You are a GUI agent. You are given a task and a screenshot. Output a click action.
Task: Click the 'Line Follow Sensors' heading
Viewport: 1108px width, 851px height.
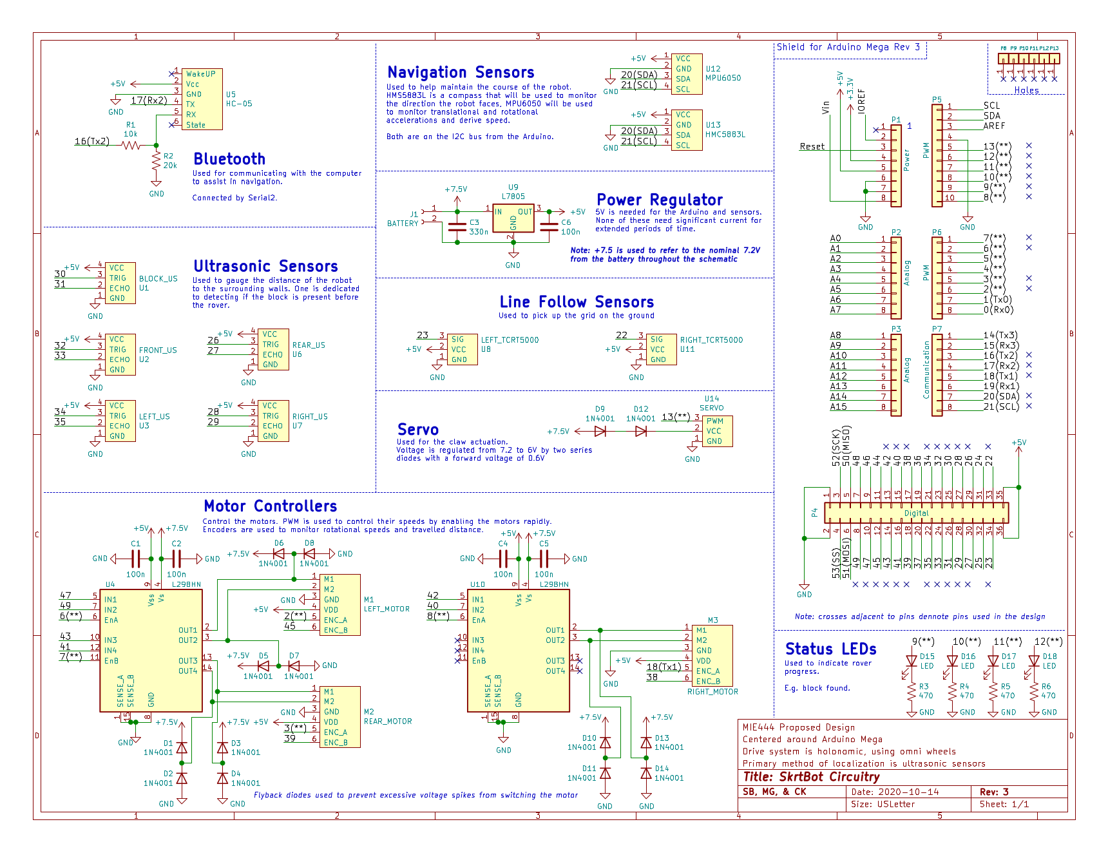pos(577,302)
